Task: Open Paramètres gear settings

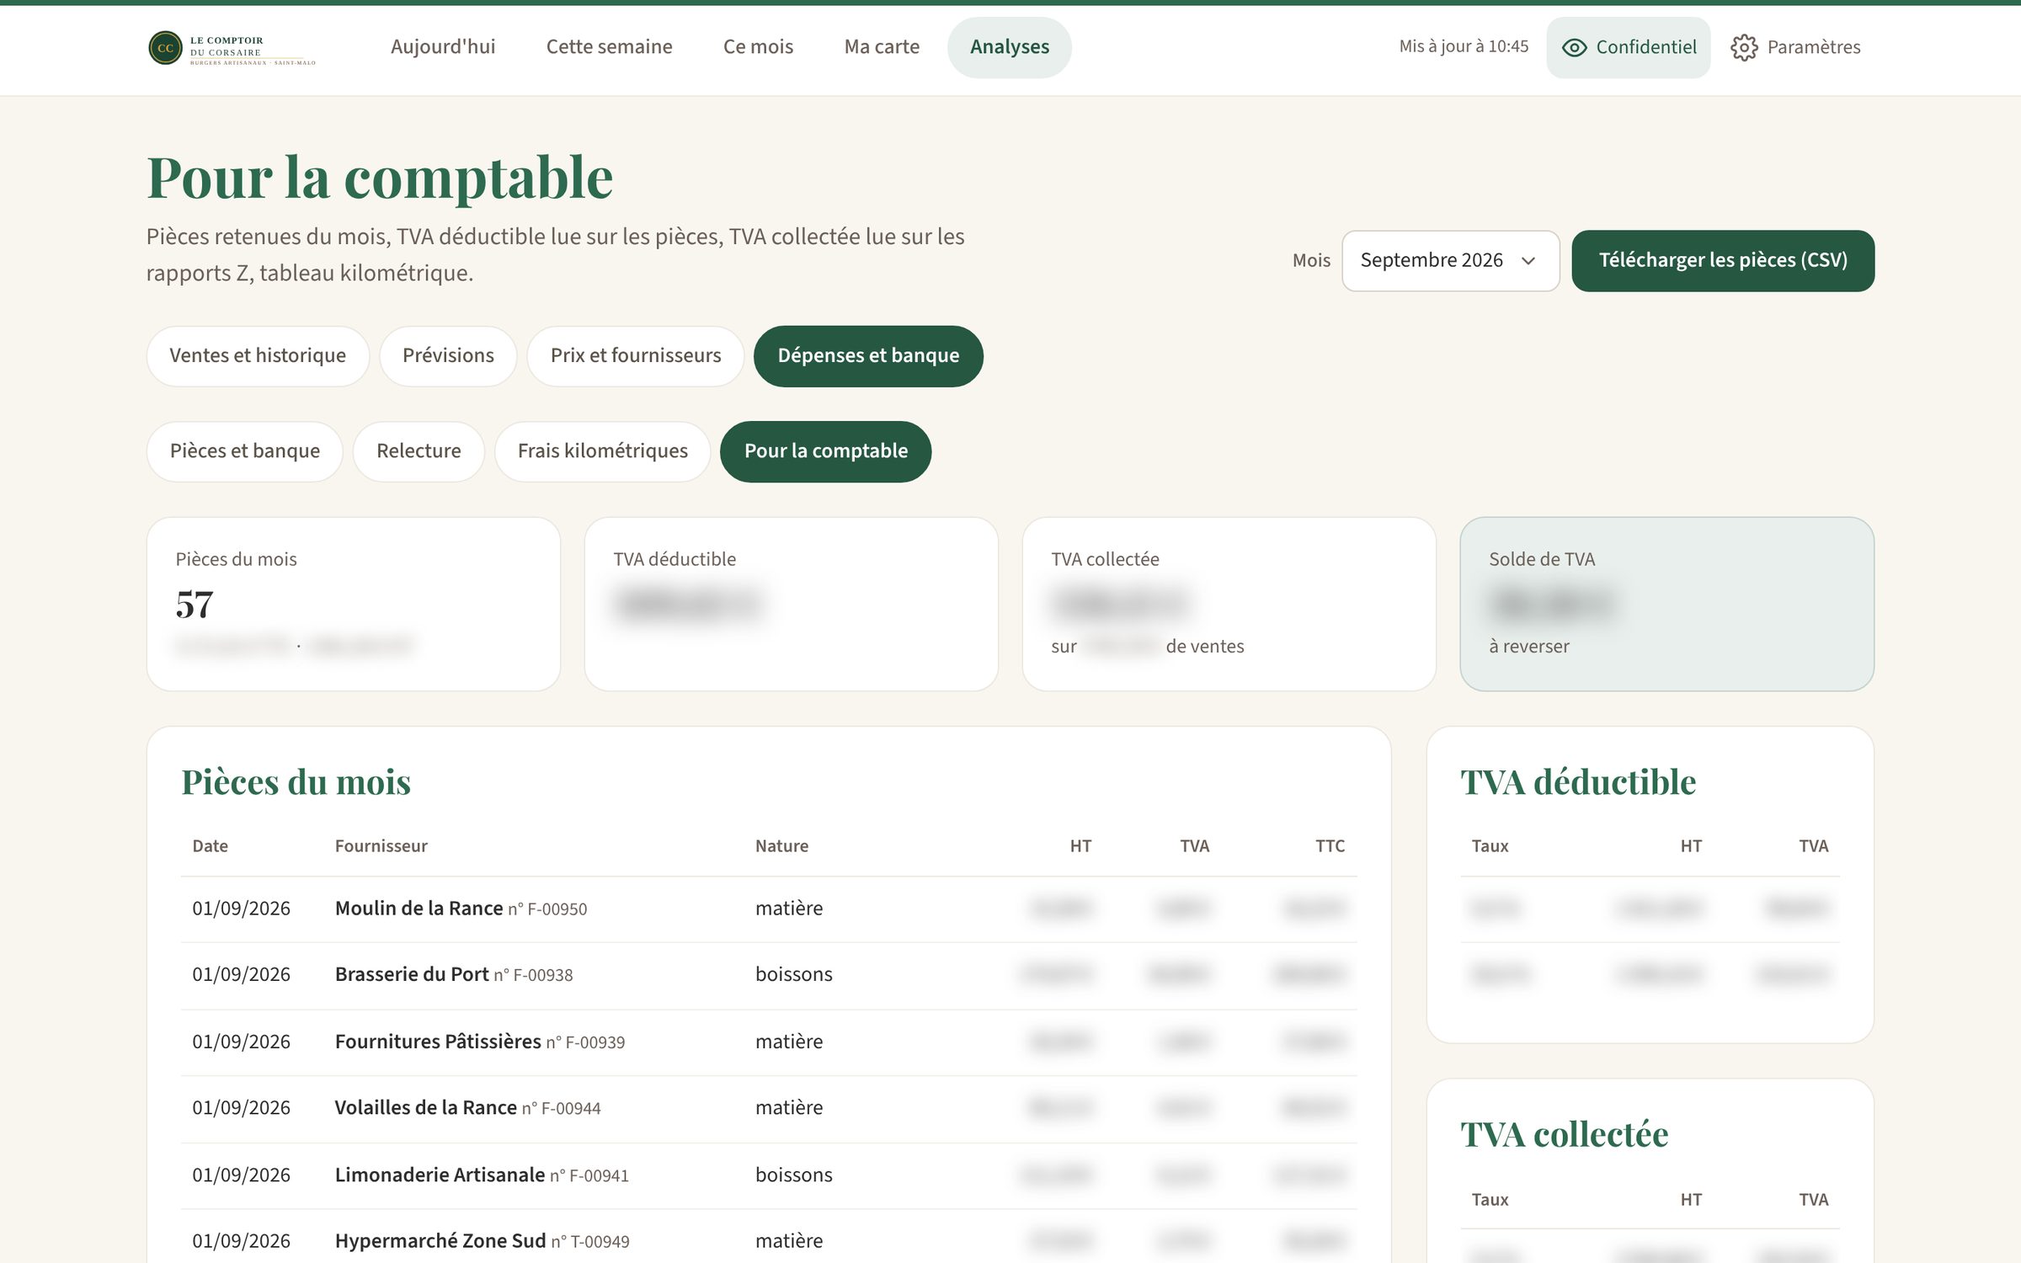Action: point(1795,47)
